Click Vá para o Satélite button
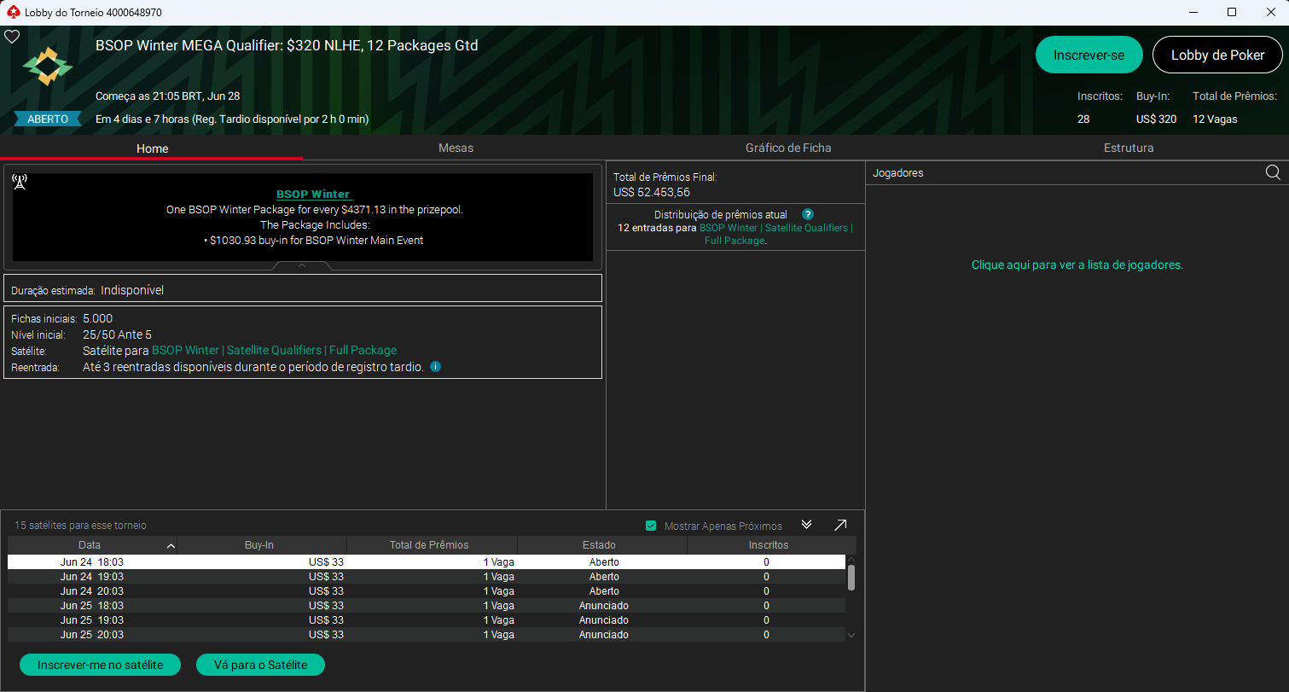 pyautogui.click(x=260, y=665)
